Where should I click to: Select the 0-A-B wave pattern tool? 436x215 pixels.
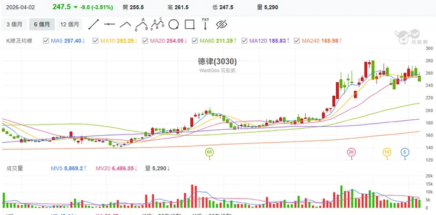(x=141, y=24)
